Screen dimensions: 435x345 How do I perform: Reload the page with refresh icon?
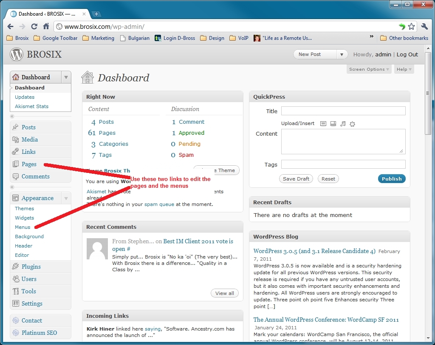tap(34, 27)
